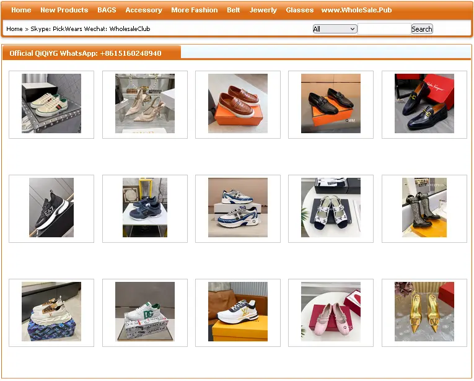
Task: Open brown leather loafers on orange box
Action: [238, 103]
